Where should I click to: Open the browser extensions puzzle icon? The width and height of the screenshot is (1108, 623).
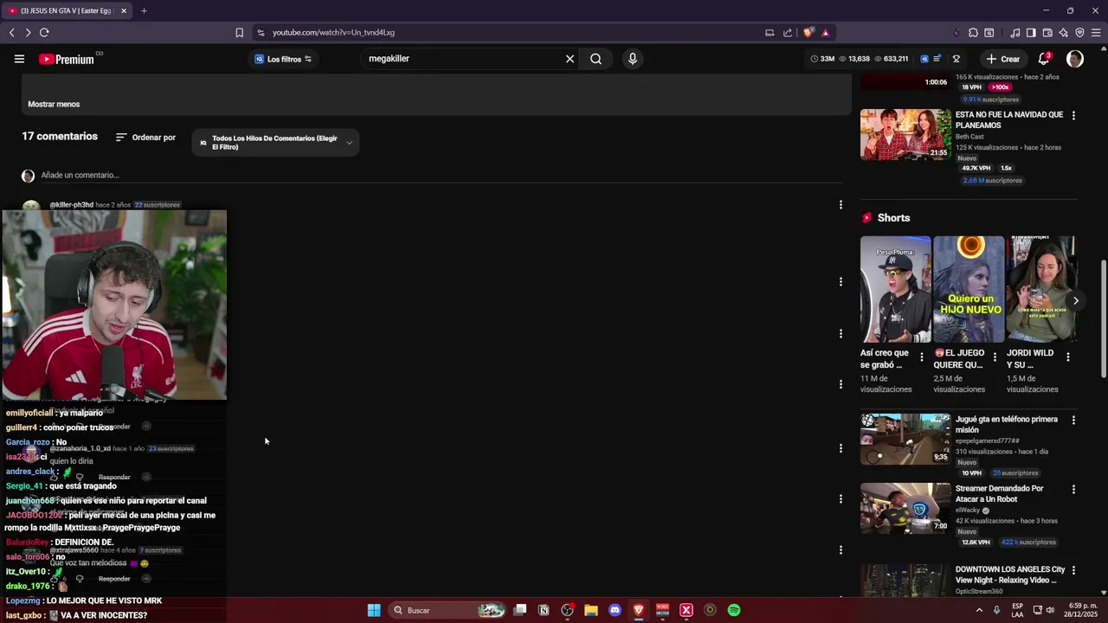pyautogui.click(x=973, y=32)
